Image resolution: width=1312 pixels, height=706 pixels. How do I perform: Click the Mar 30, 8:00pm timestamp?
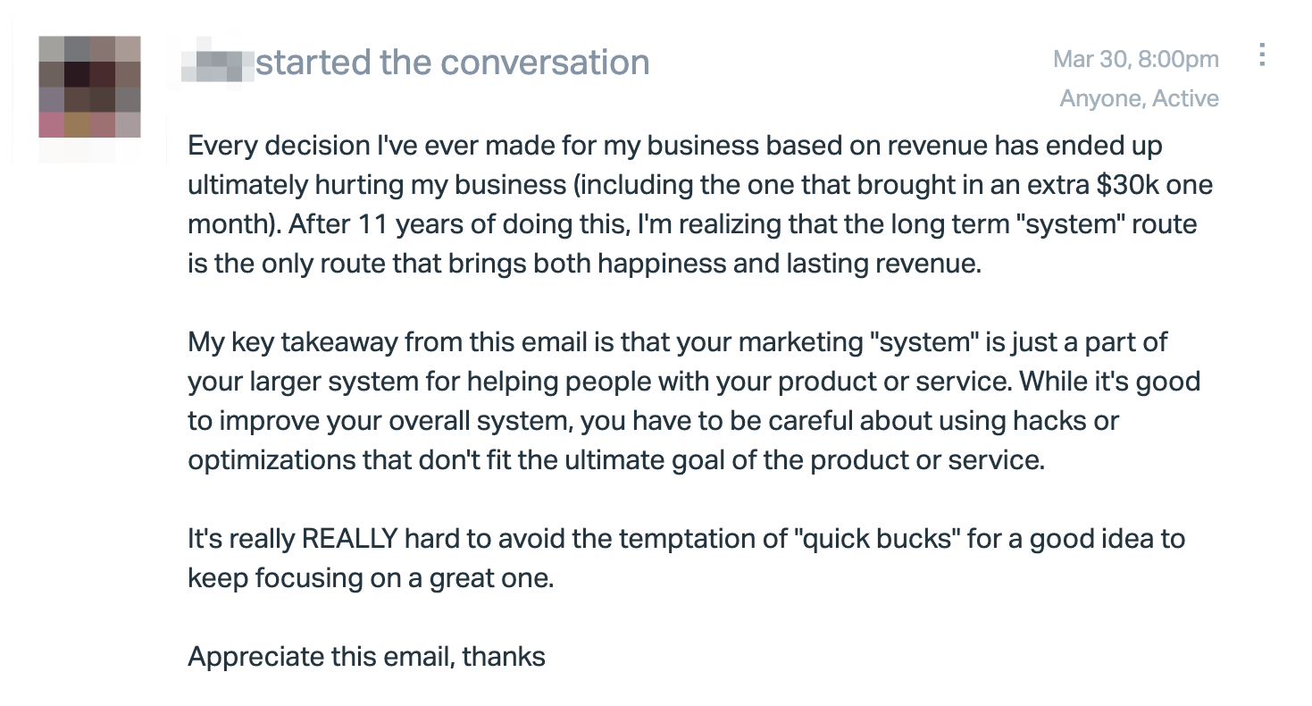coord(1136,60)
